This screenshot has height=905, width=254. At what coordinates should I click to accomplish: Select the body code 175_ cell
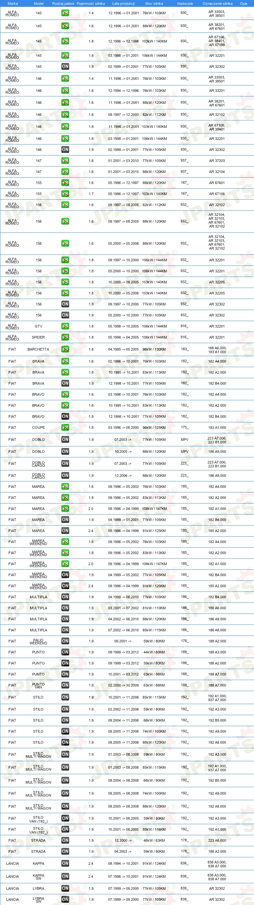click(x=184, y=428)
